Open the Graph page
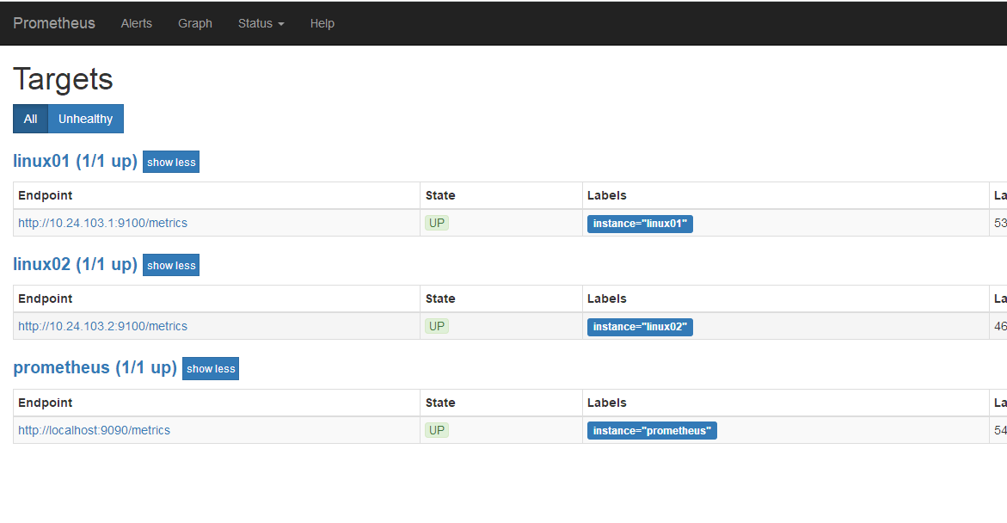The height and width of the screenshot is (523, 1007). [194, 23]
